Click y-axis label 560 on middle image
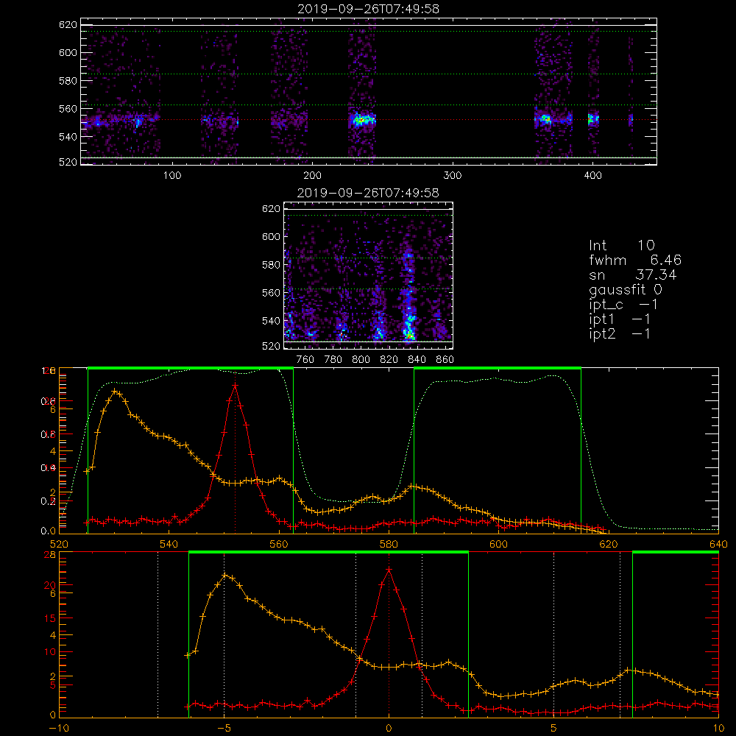 tap(272, 293)
